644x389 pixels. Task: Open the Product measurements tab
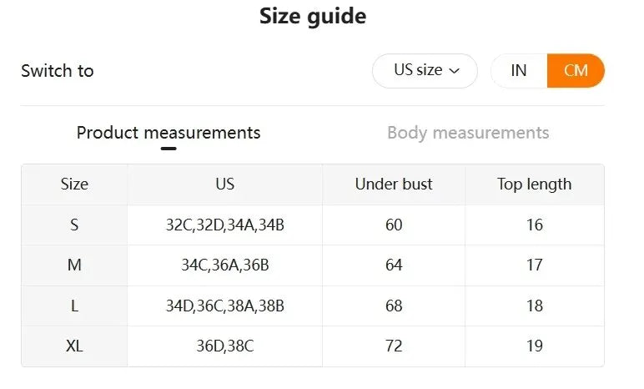click(x=169, y=133)
